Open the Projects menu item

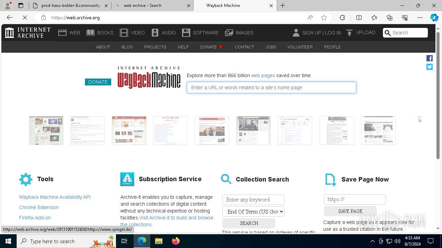(x=155, y=47)
